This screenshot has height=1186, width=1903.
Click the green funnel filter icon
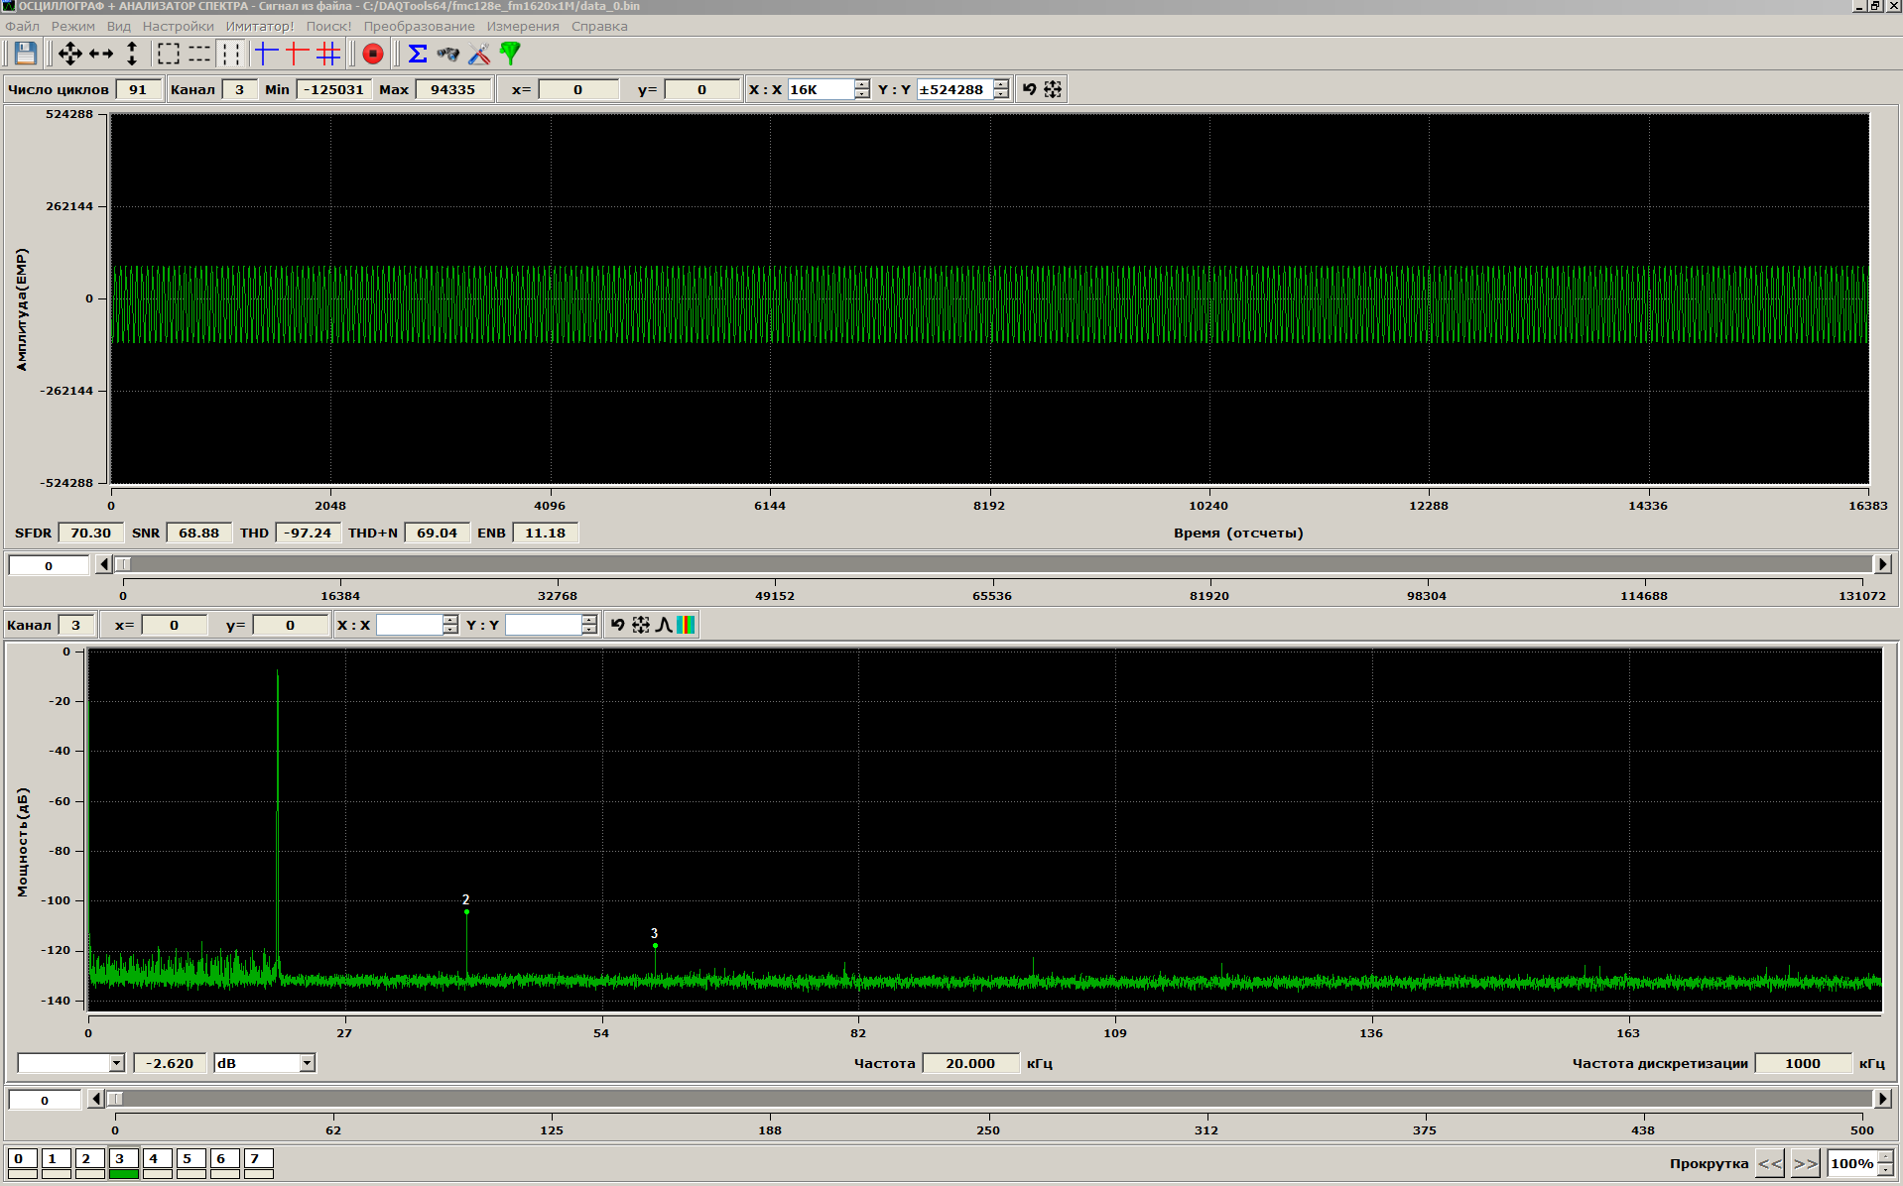510,54
